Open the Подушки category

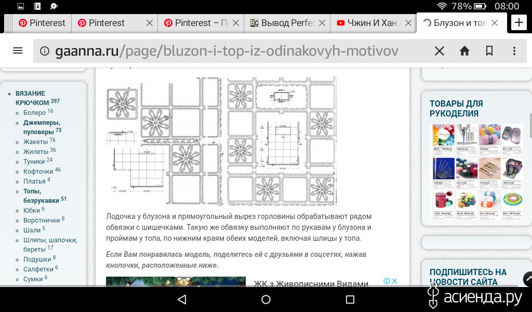tap(39, 258)
